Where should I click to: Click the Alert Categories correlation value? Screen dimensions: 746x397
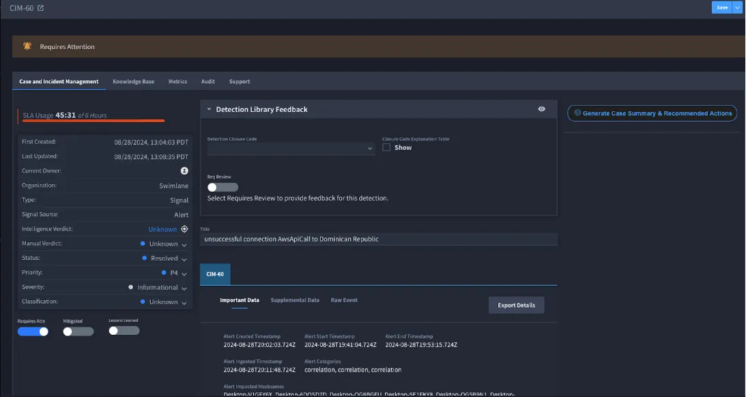(x=353, y=370)
